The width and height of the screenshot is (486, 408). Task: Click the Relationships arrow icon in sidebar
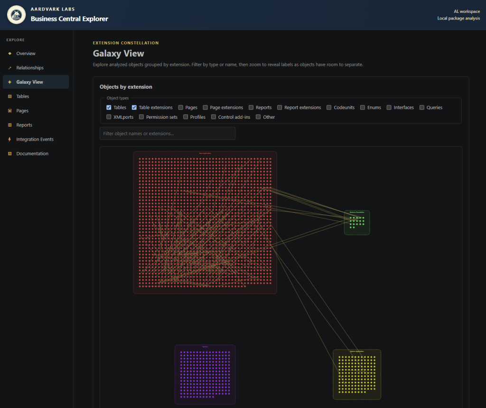10,67
